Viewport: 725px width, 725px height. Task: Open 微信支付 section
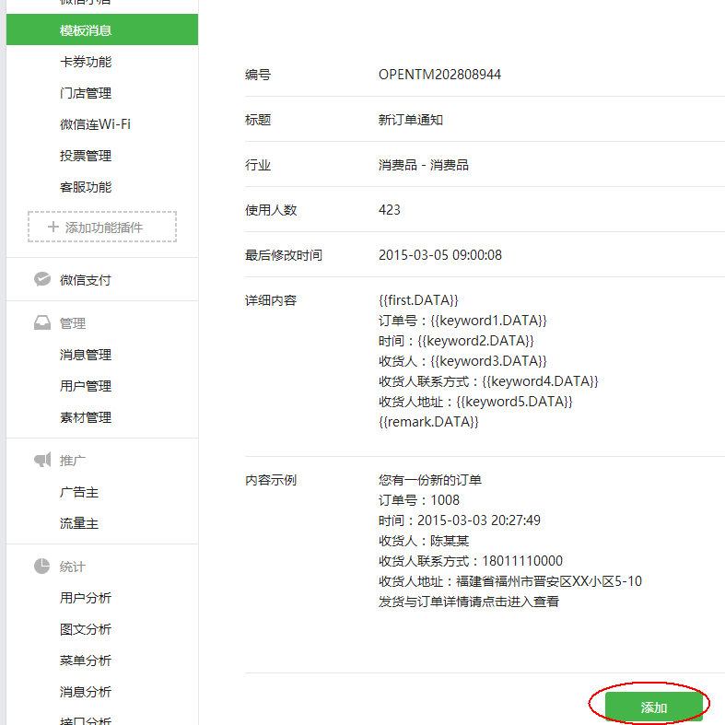[86, 280]
